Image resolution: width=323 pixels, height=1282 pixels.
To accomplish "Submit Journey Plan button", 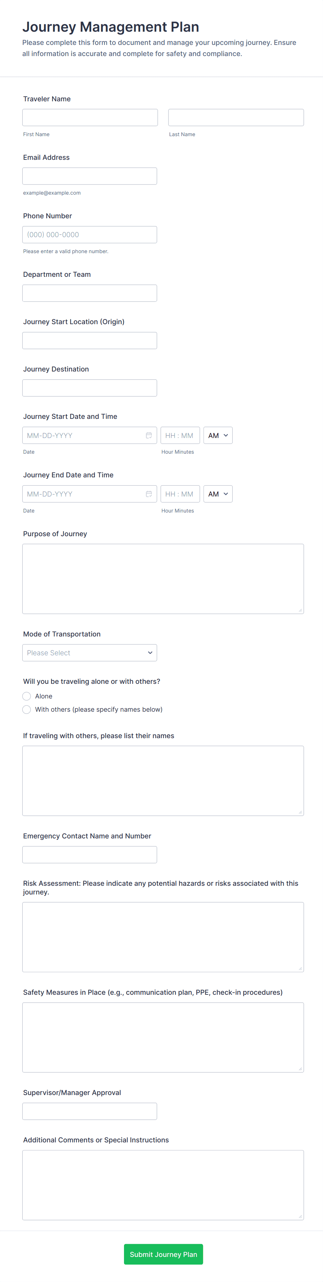I will (163, 1254).
